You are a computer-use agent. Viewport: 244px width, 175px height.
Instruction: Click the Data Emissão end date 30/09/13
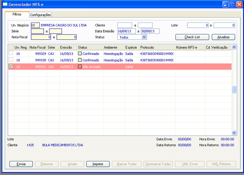pyautogui.click(x=150, y=31)
